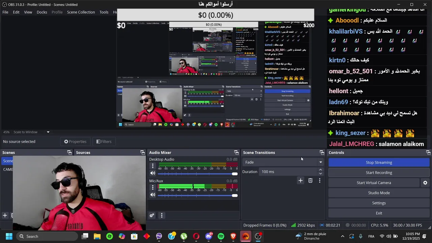Open transition properties three-dot menu

coord(320,181)
